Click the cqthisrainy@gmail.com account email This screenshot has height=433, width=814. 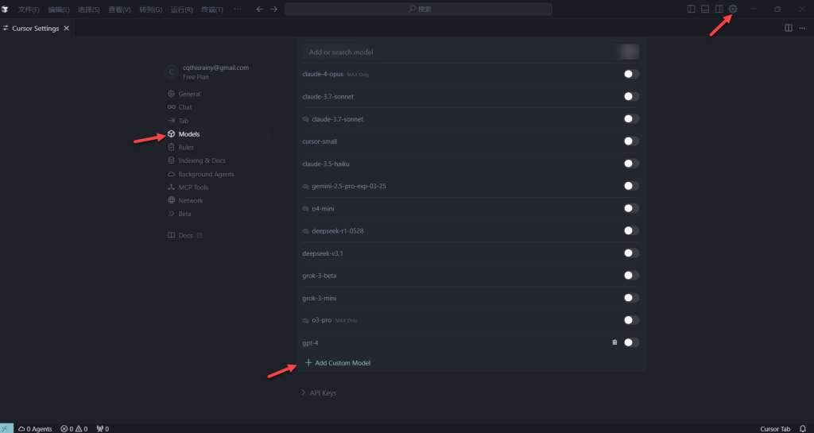215,68
